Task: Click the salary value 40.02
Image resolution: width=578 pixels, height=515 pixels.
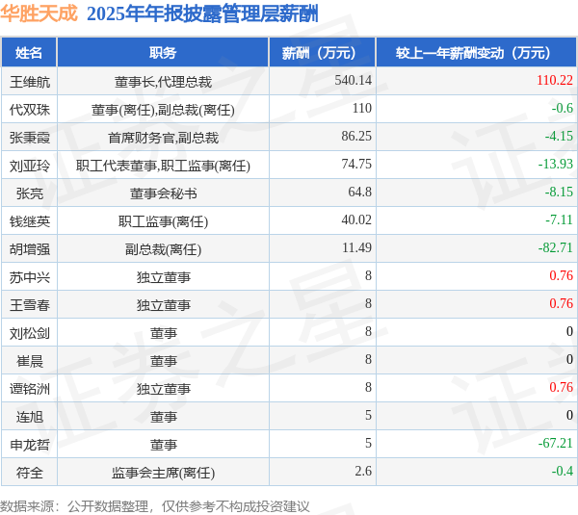Action: [x=356, y=220]
